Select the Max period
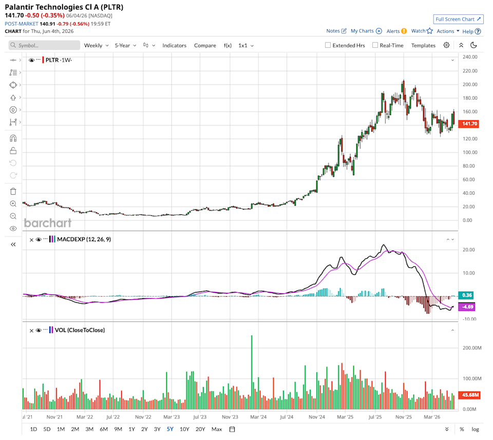Image resolution: width=493 pixels, height=440 pixels. (217, 429)
